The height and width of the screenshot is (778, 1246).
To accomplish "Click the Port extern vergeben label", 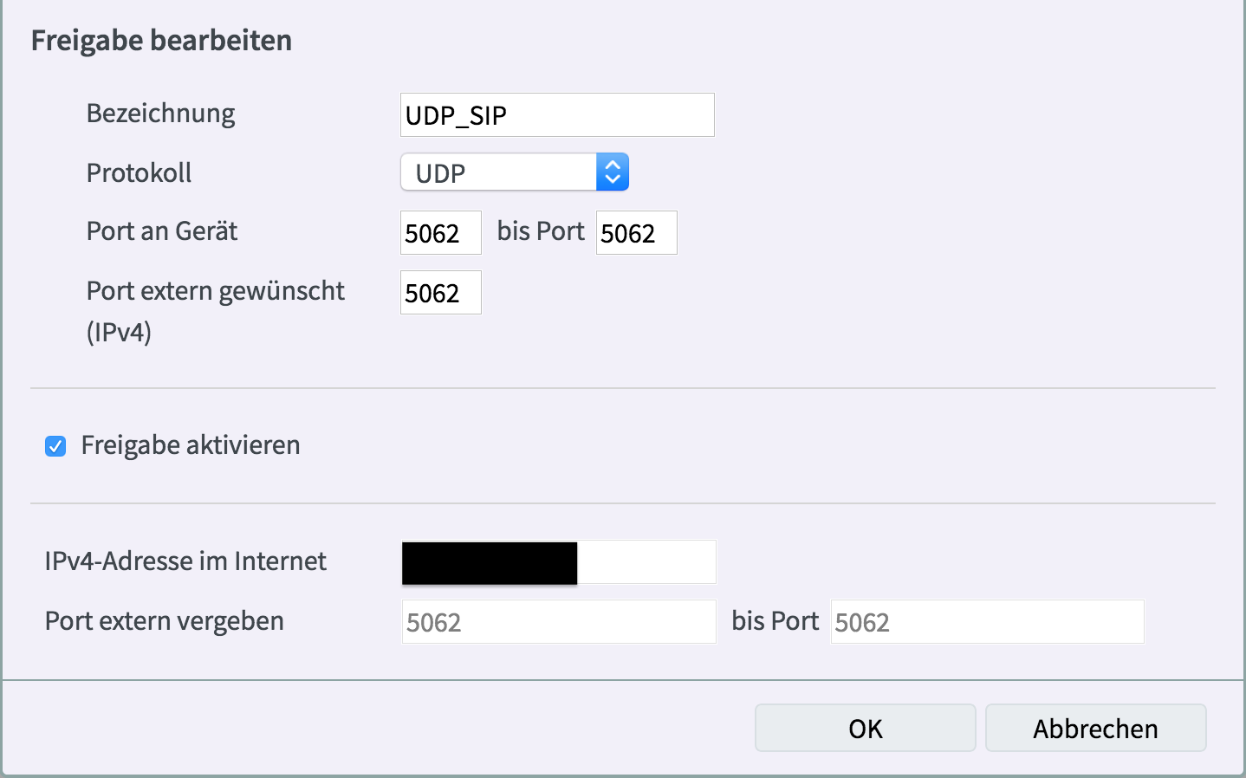I will coord(164,621).
